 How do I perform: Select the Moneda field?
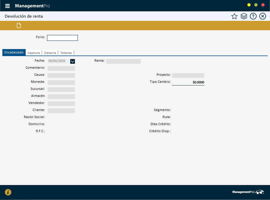click(x=61, y=83)
